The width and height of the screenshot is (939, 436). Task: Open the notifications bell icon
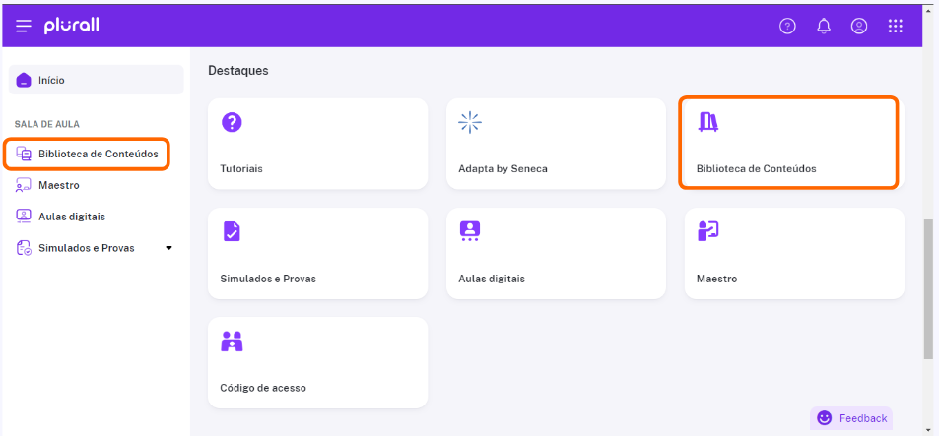[824, 26]
